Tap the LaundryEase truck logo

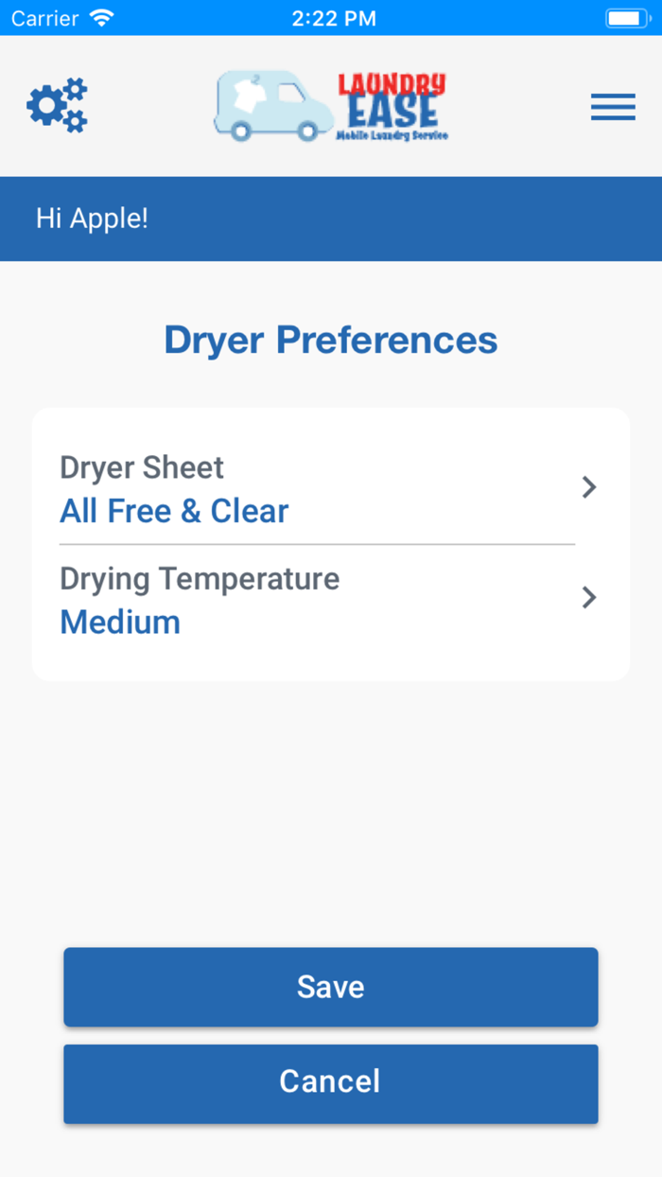[x=274, y=106]
